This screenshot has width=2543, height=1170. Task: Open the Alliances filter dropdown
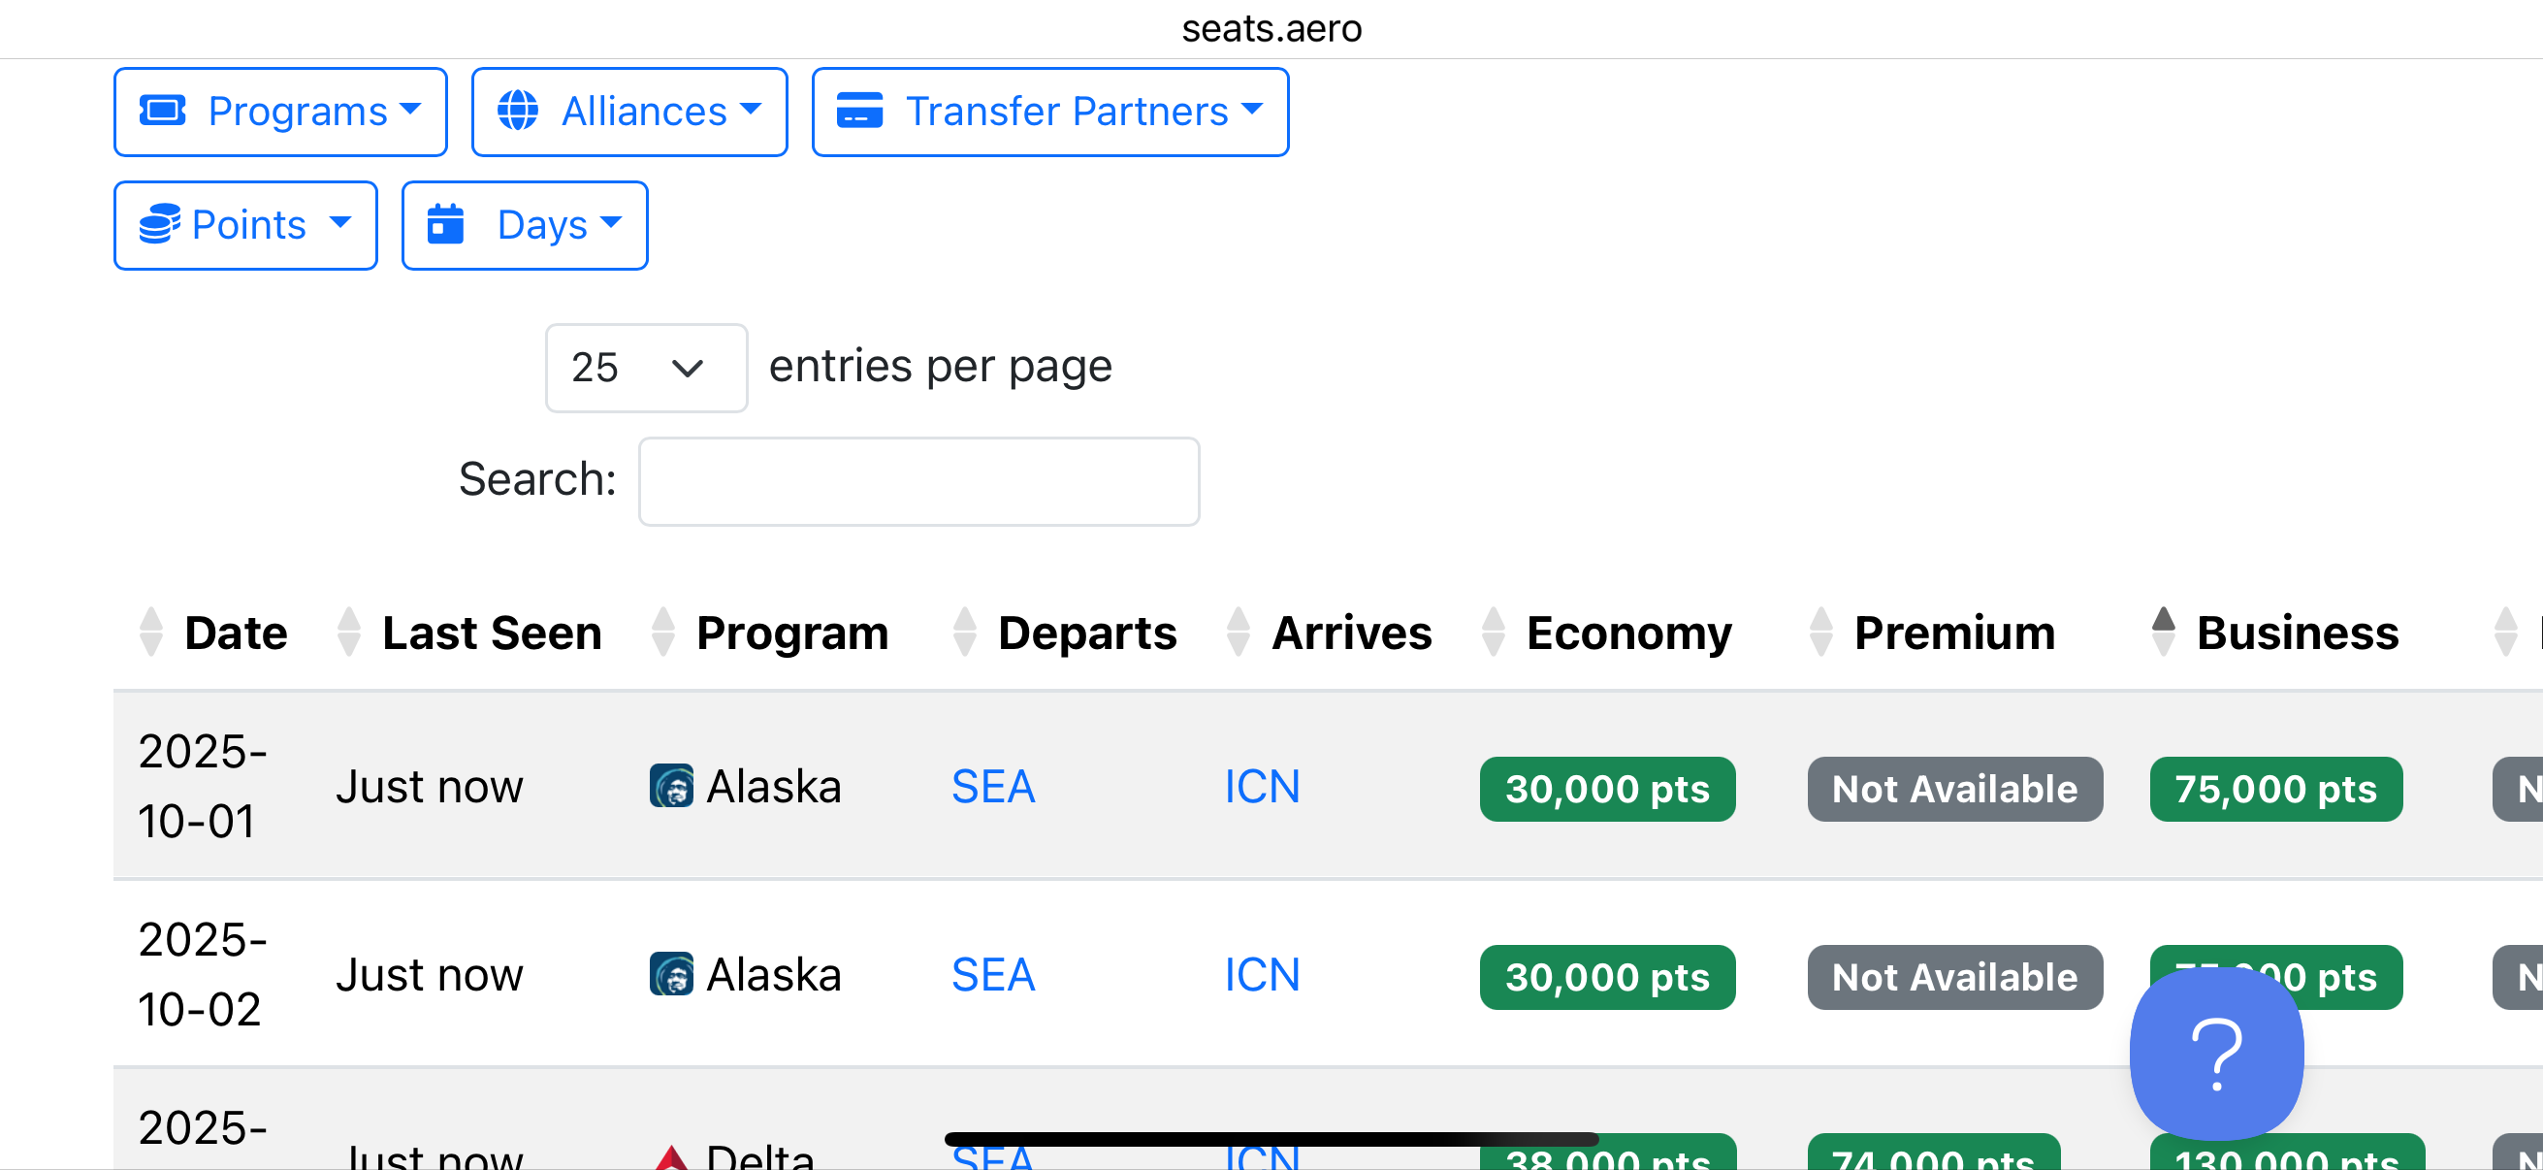click(628, 112)
